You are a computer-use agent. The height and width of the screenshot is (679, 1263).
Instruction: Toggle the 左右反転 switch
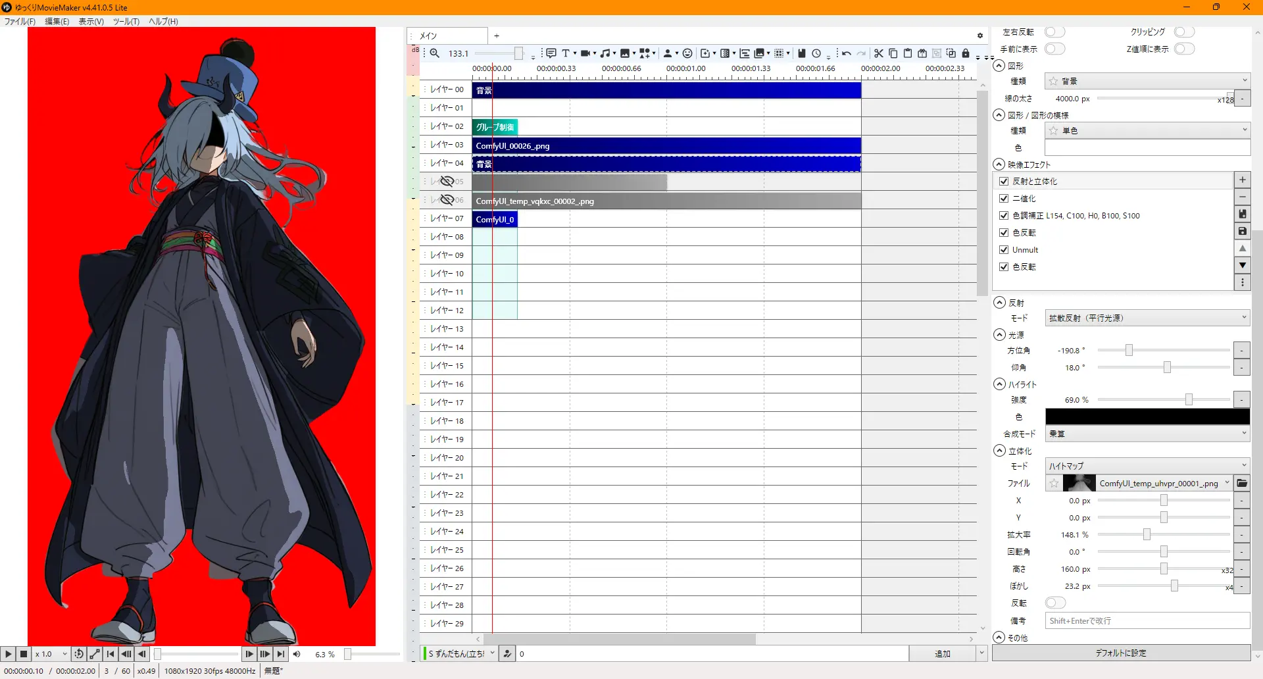click(x=1054, y=32)
